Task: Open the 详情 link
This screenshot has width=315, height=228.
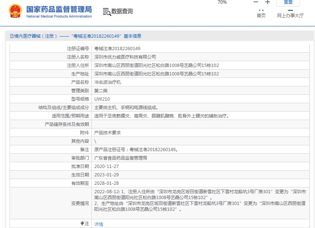Action: tap(99, 224)
